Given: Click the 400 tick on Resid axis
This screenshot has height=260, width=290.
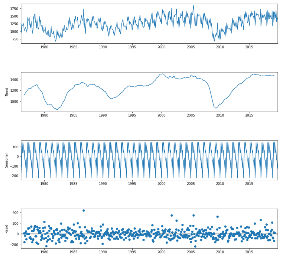Looking at the screenshot, I should 15,212.
